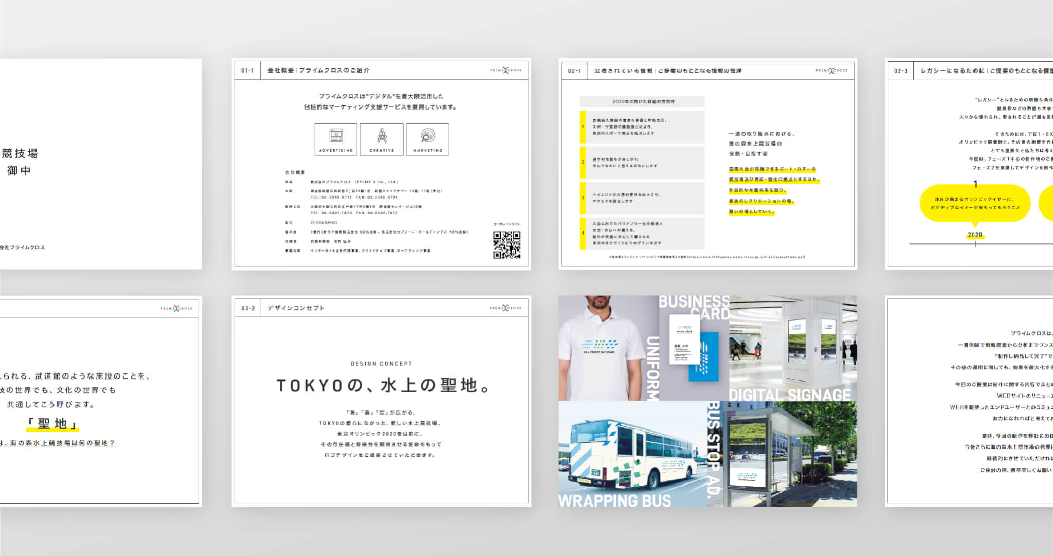
Task: Click the 2020 timeline marker
Action: tap(975, 235)
